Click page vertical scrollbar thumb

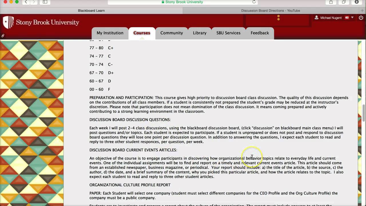[x=364, y=113]
